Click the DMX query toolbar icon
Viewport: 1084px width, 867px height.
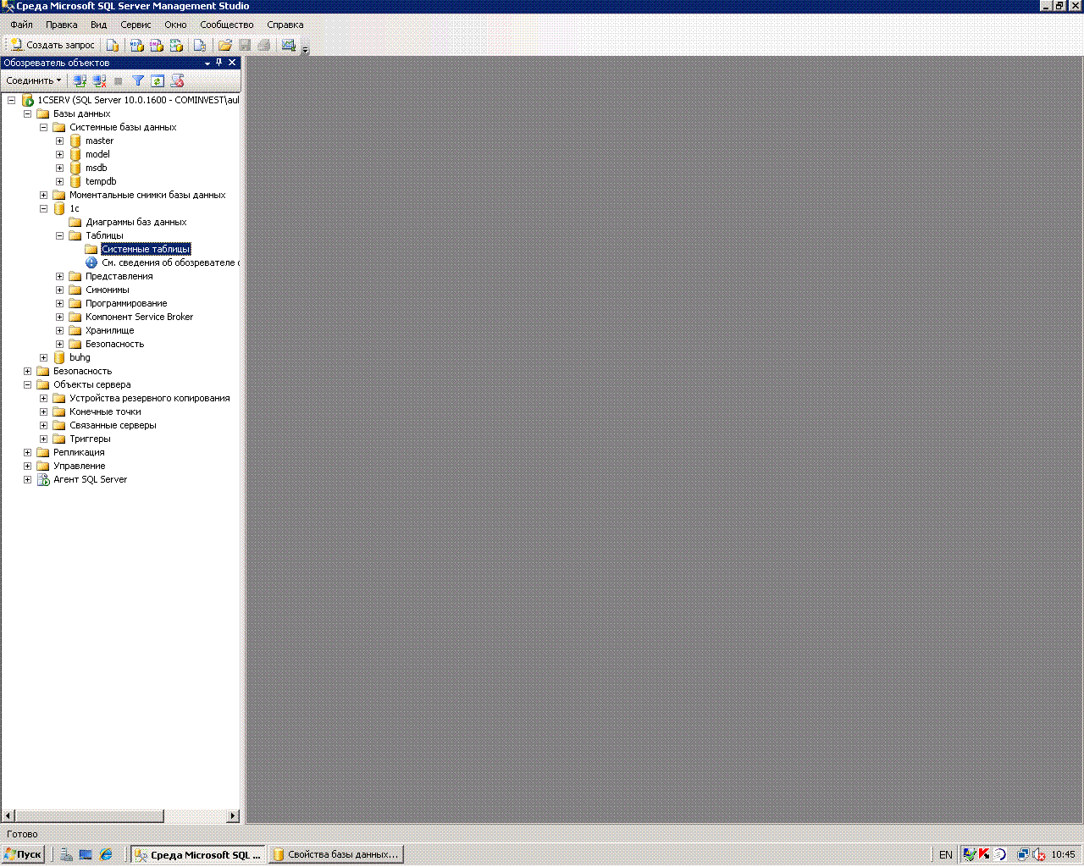(x=157, y=45)
